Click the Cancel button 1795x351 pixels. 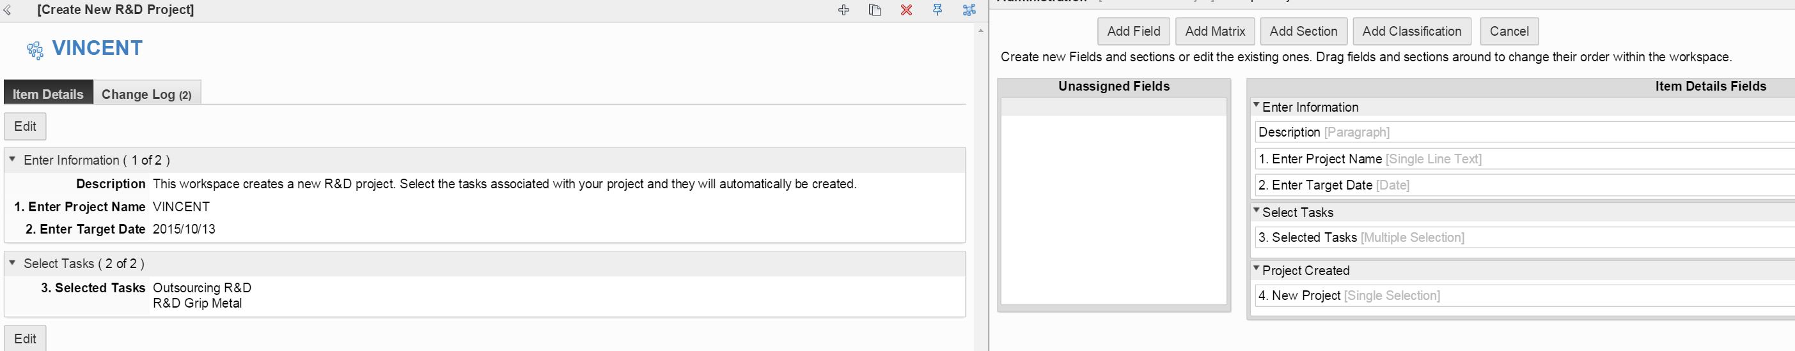click(x=1509, y=31)
